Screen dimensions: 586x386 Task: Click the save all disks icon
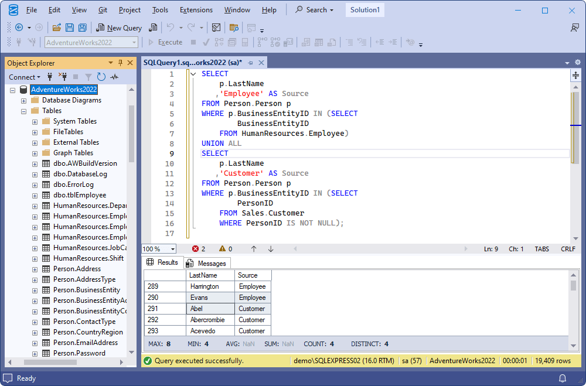[82, 28]
